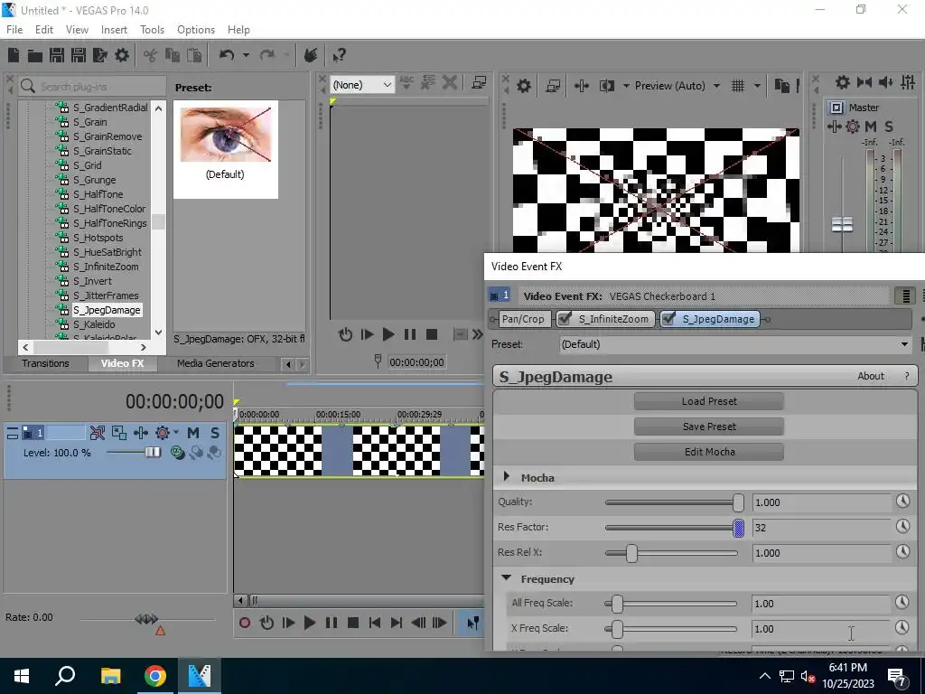Viewport: 925px width, 694px height.
Task: Click Play in trimmer window
Action: tap(388, 334)
